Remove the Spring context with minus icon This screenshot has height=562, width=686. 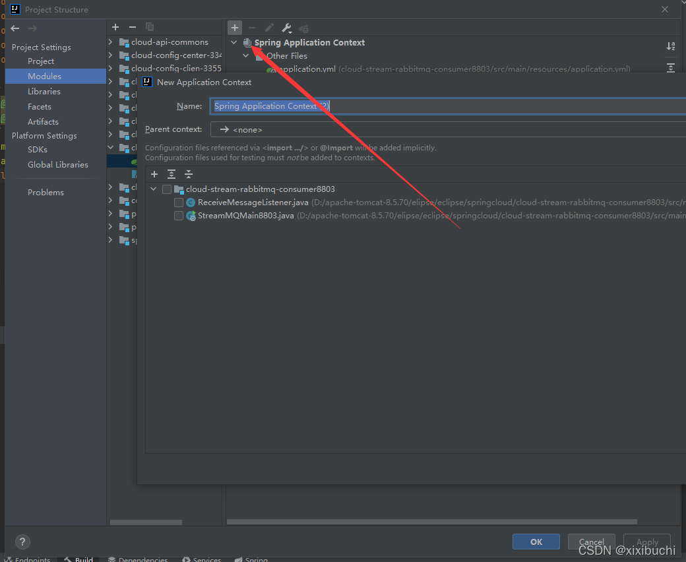pyautogui.click(x=252, y=28)
